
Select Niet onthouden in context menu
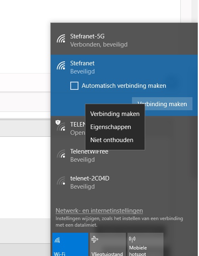pos(112,140)
